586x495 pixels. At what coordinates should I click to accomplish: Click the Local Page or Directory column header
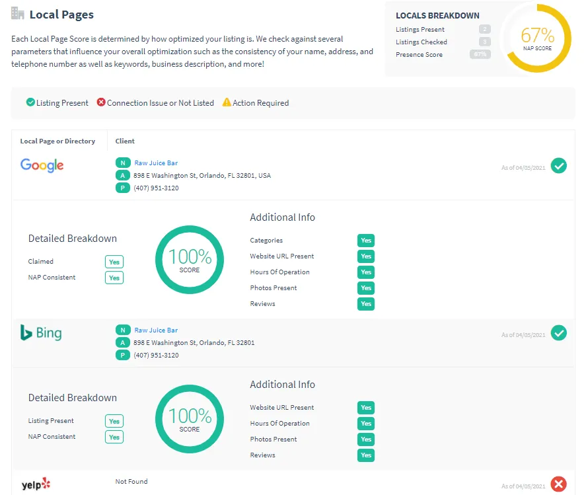57,141
